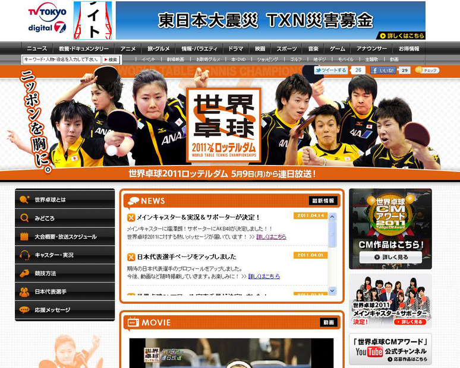Open the 教養・ドキュメンタリー menu
The height and width of the screenshot is (368, 460).
[84, 49]
